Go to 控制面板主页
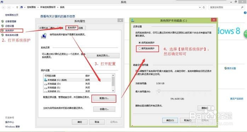This screenshot has height=132, width=247. tap(12, 15)
